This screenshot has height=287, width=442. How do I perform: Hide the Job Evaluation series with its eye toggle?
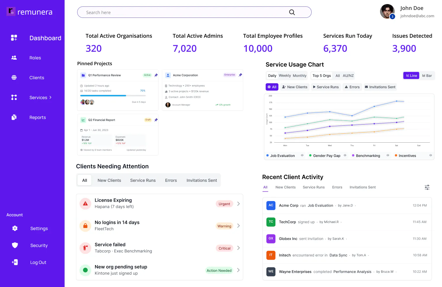point(302,155)
